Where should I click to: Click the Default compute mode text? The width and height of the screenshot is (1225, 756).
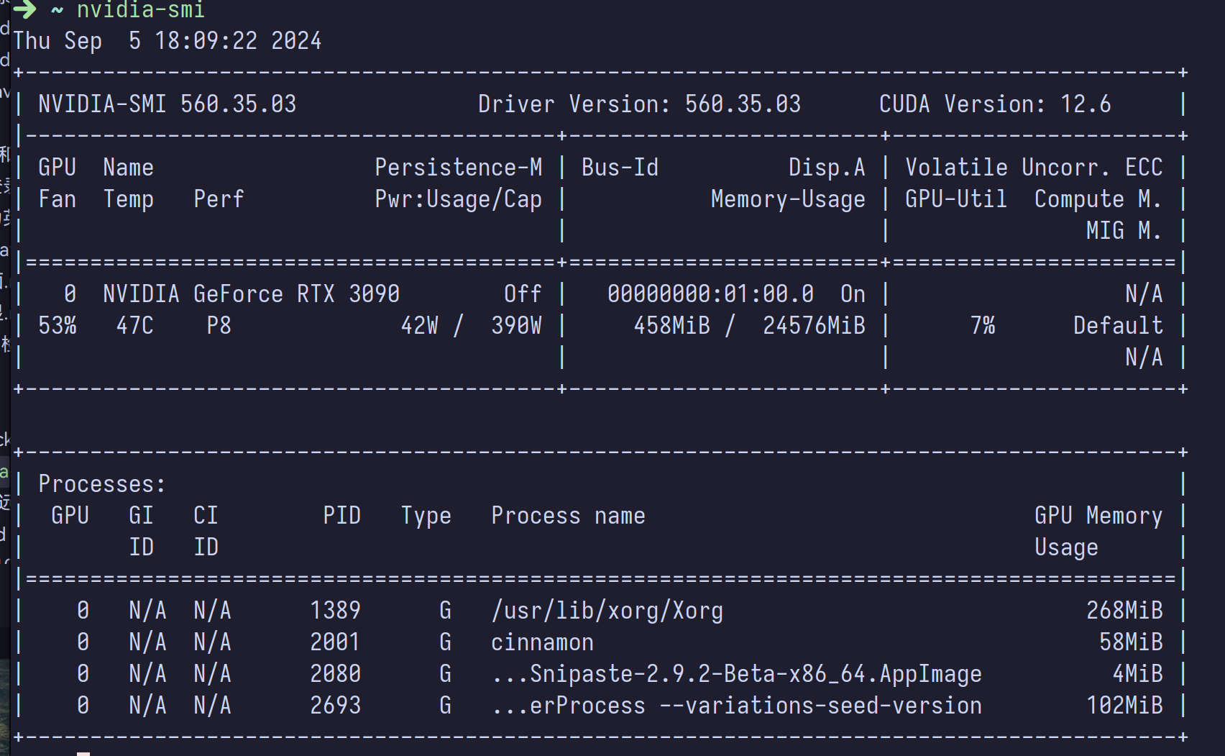click(x=1118, y=326)
